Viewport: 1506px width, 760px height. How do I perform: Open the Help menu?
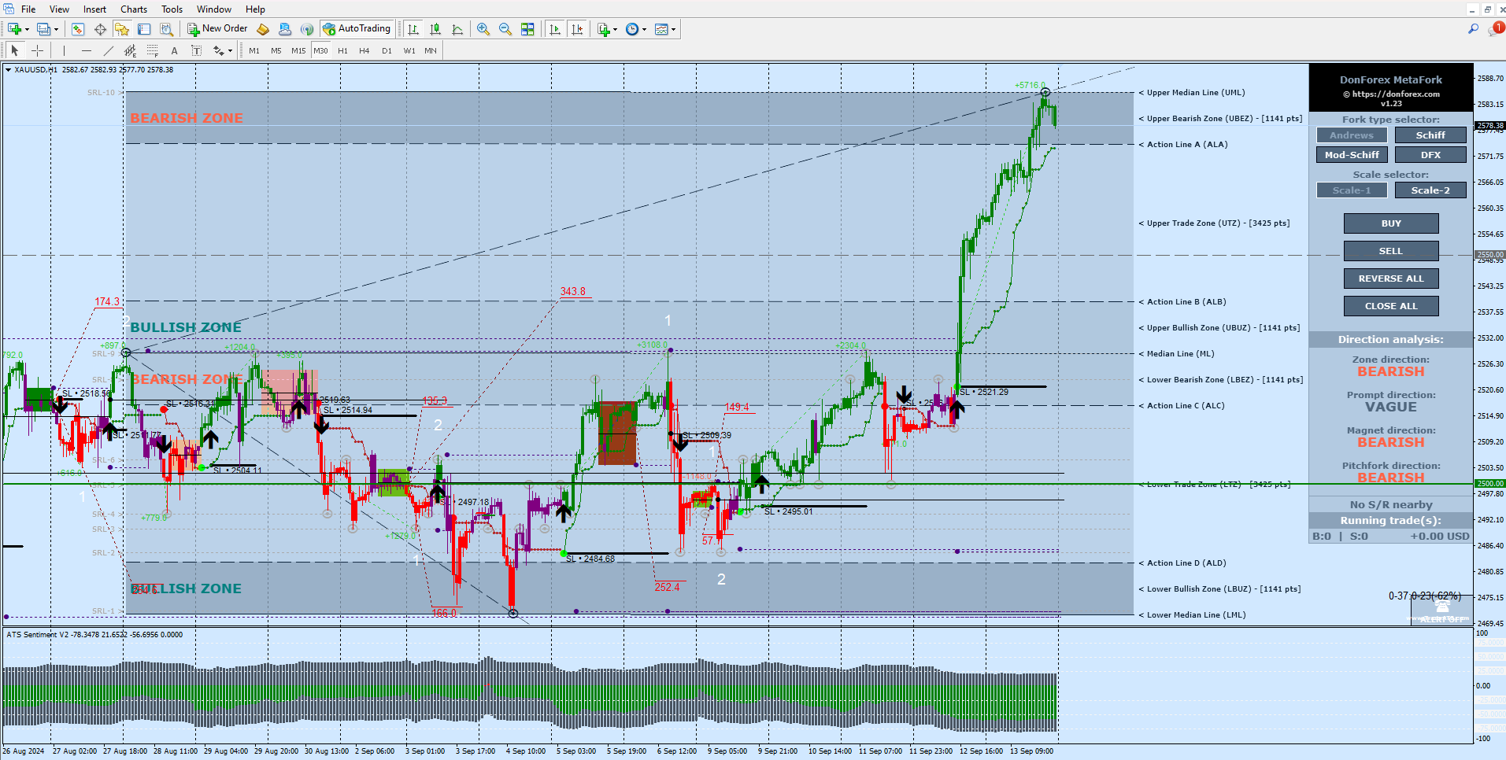coord(255,9)
